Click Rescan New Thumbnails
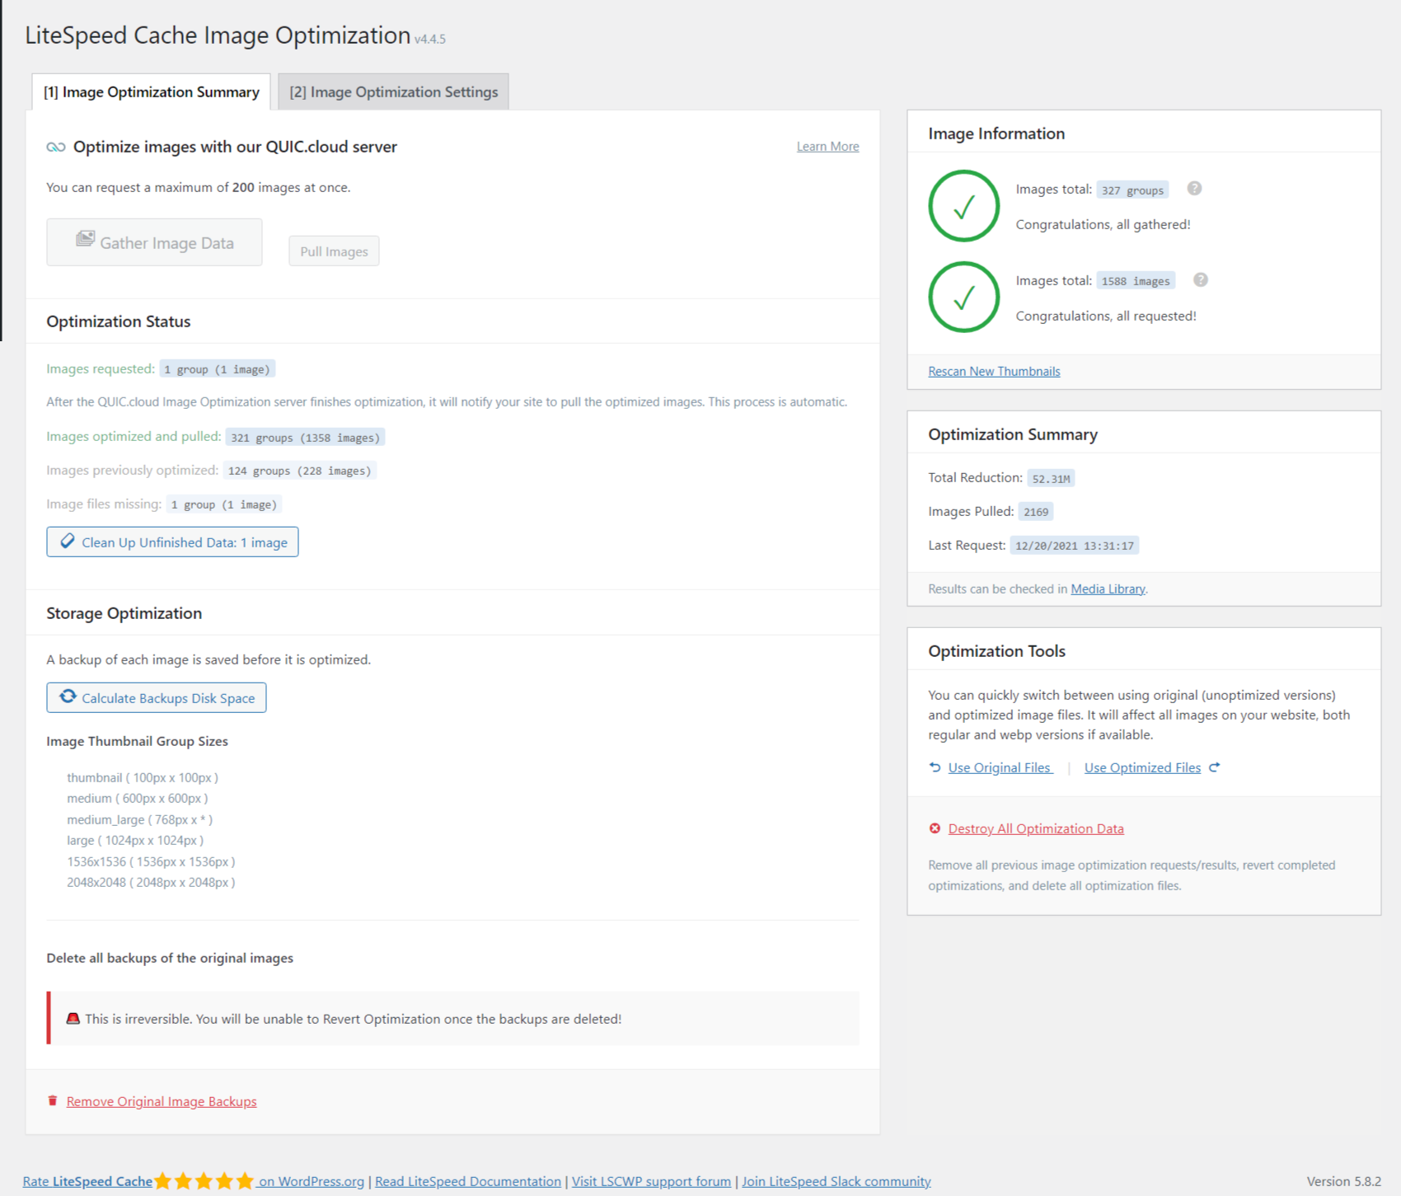 tap(994, 371)
